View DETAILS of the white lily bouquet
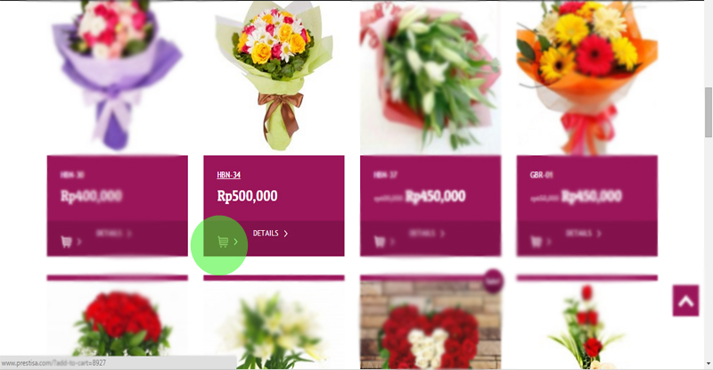Viewport: 713px width, 370px height. [x=427, y=234]
